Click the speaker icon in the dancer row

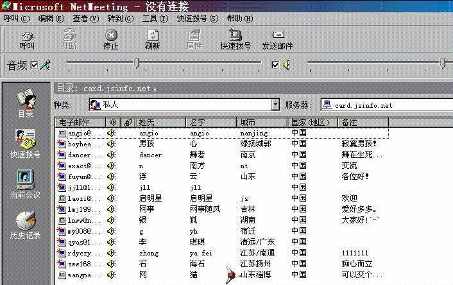(111, 155)
